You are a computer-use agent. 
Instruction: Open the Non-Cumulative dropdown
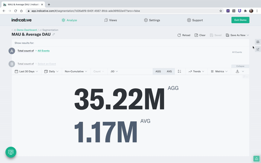click(76, 71)
